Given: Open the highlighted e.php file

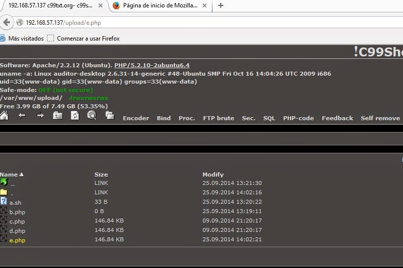Looking at the screenshot, I should coord(17,240).
